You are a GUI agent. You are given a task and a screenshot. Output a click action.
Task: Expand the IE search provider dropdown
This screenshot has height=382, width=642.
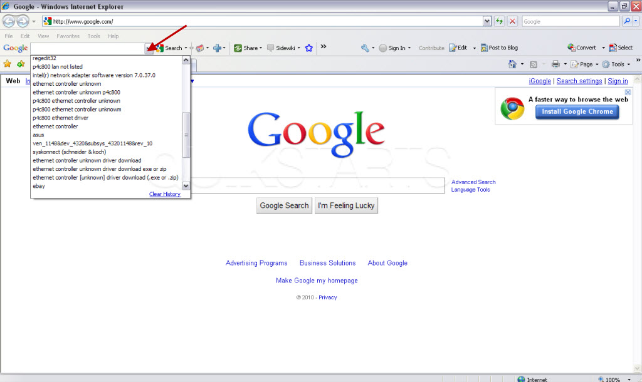(636, 21)
